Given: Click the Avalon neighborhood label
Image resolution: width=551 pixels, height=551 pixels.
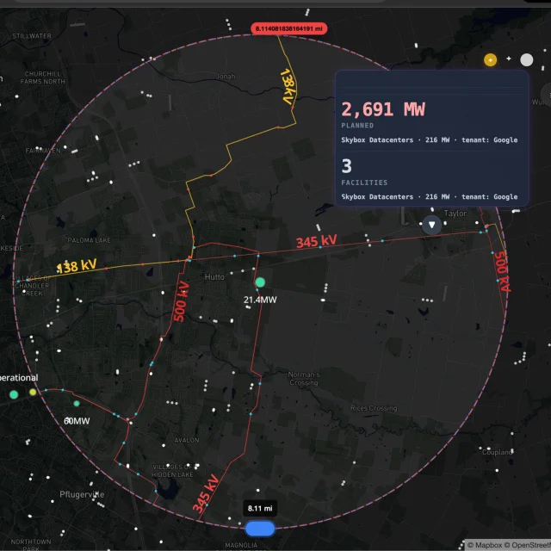Looking at the screenshot, I should [x=187, y=440].
